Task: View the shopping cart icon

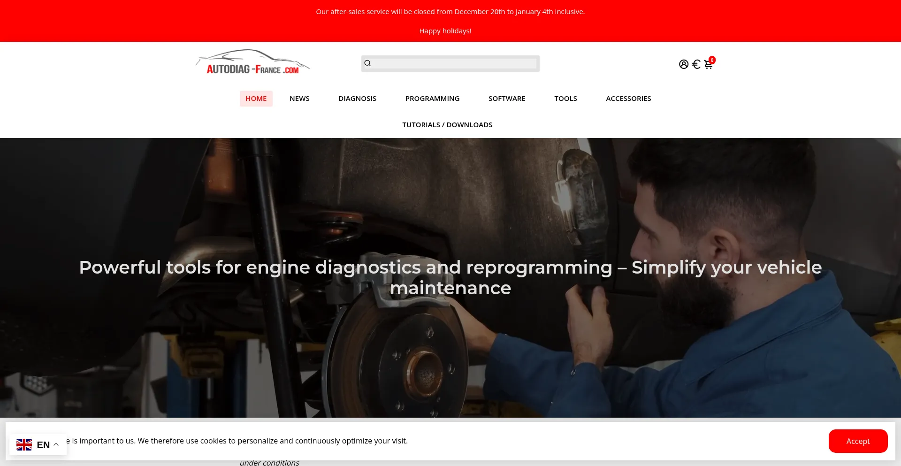Action: (x=708, y=64)
